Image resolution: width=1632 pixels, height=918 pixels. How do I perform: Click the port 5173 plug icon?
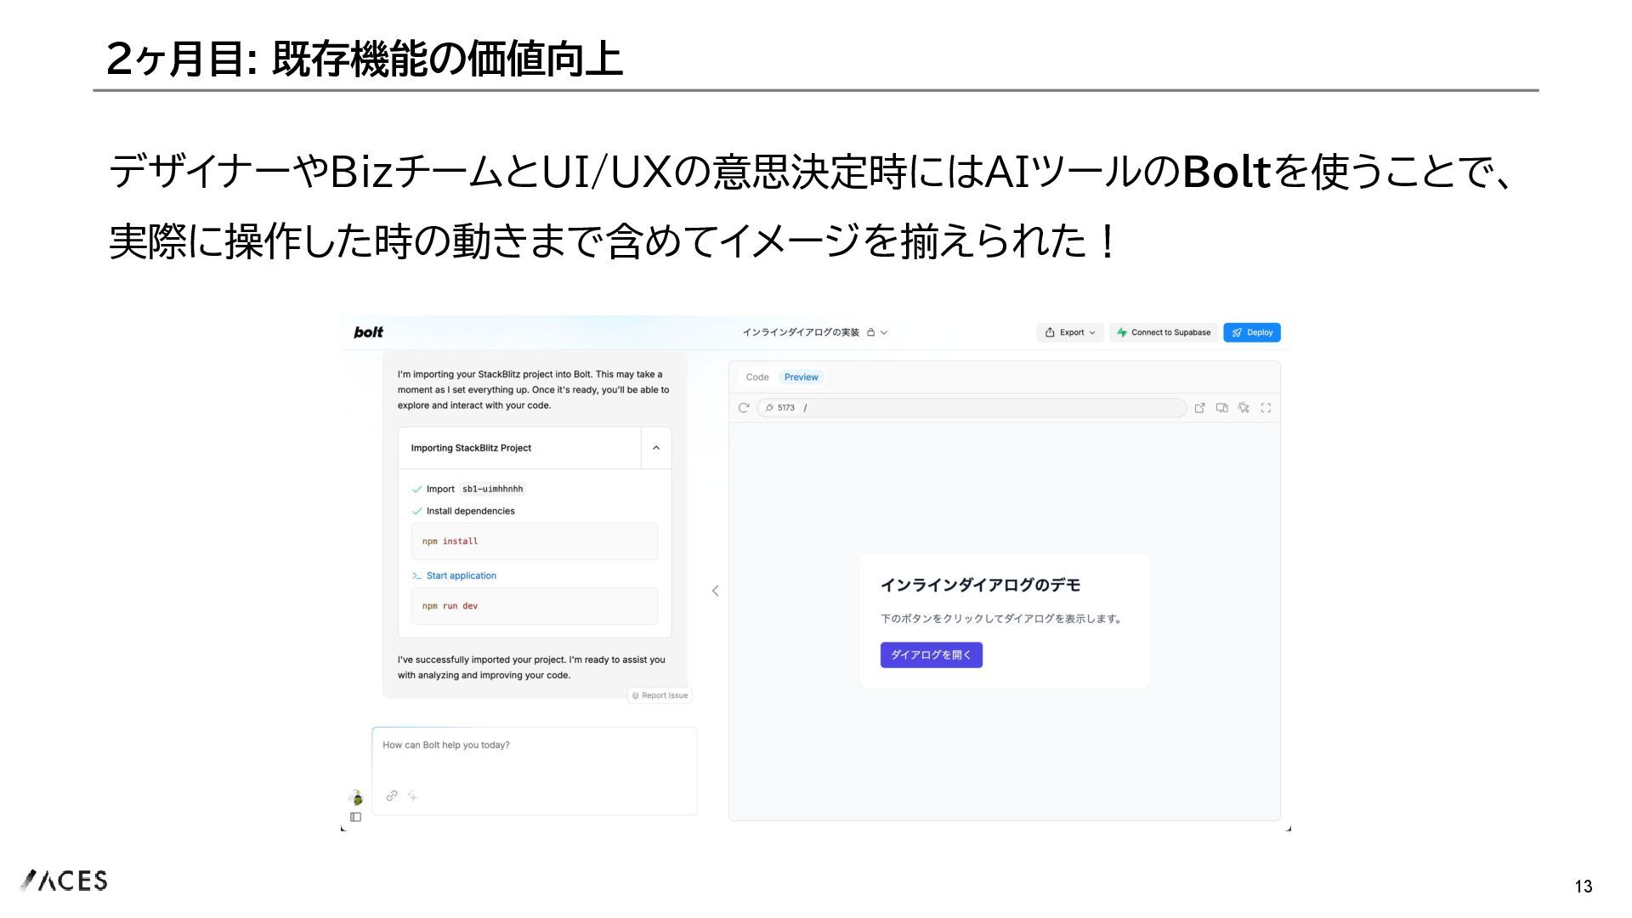point(769,408)
